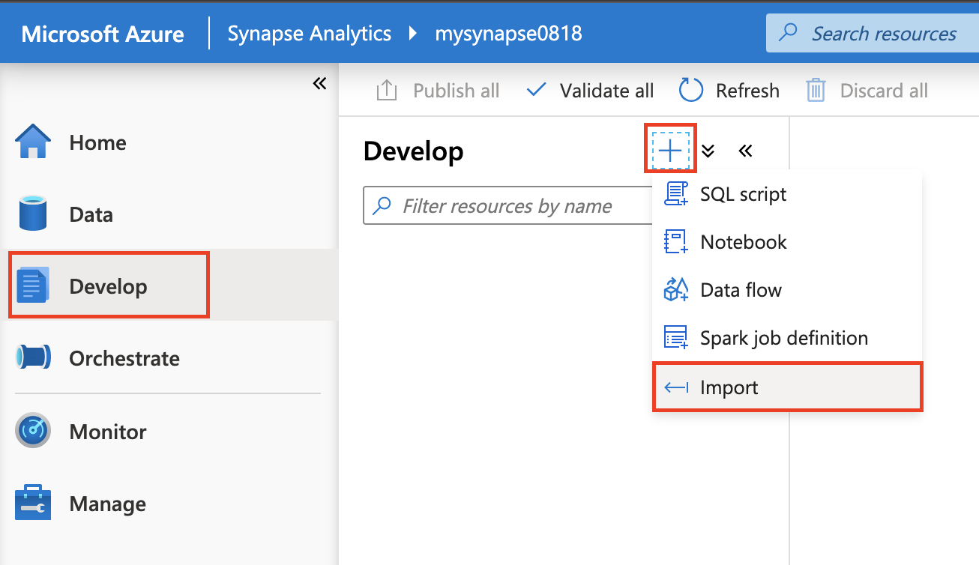The image size is (979, 565).
Task: Click the Orchestrate label in sidebar
Action: 124,358
